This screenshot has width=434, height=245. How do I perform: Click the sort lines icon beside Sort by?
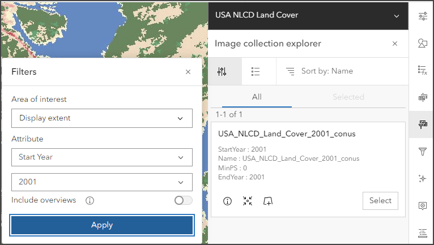(x=290, y=71)
